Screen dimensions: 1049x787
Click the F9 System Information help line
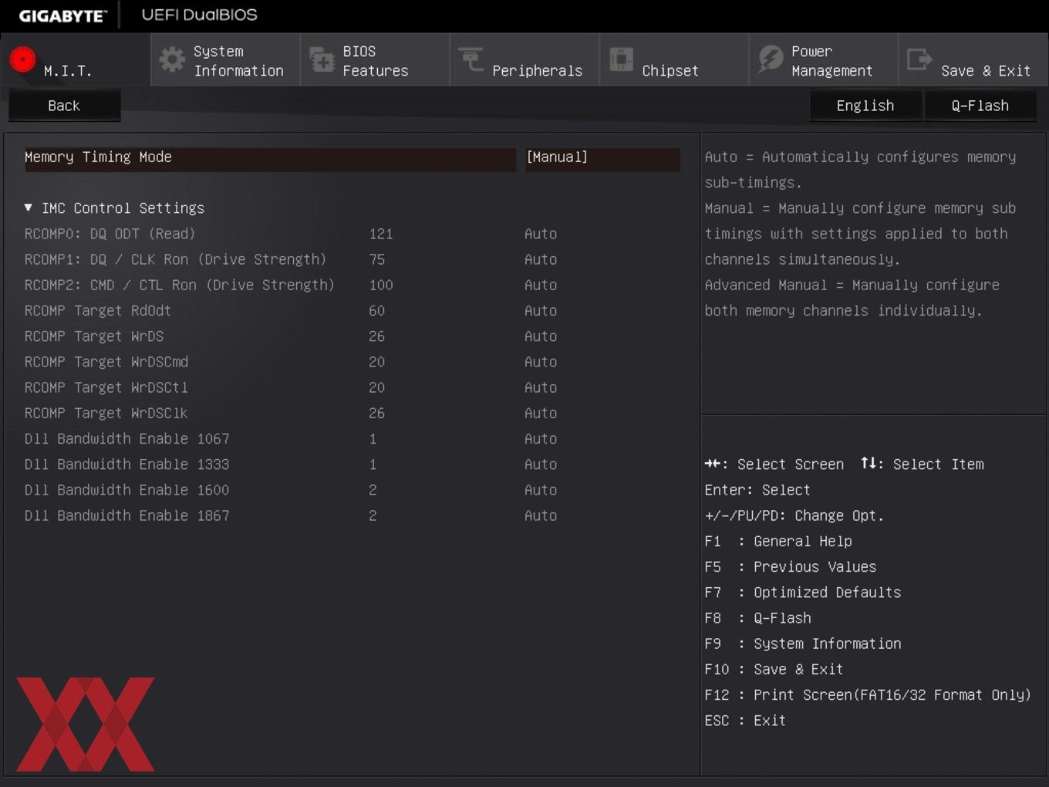pyautogui.click(x=802, y=643)
